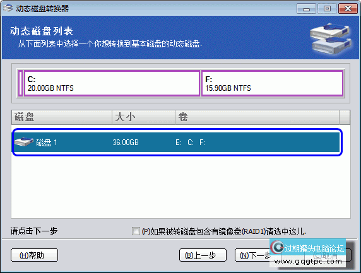Go back with 上一步 button
Screen dimensions: 361x273
pyautogui.click(x=203, y=255)
